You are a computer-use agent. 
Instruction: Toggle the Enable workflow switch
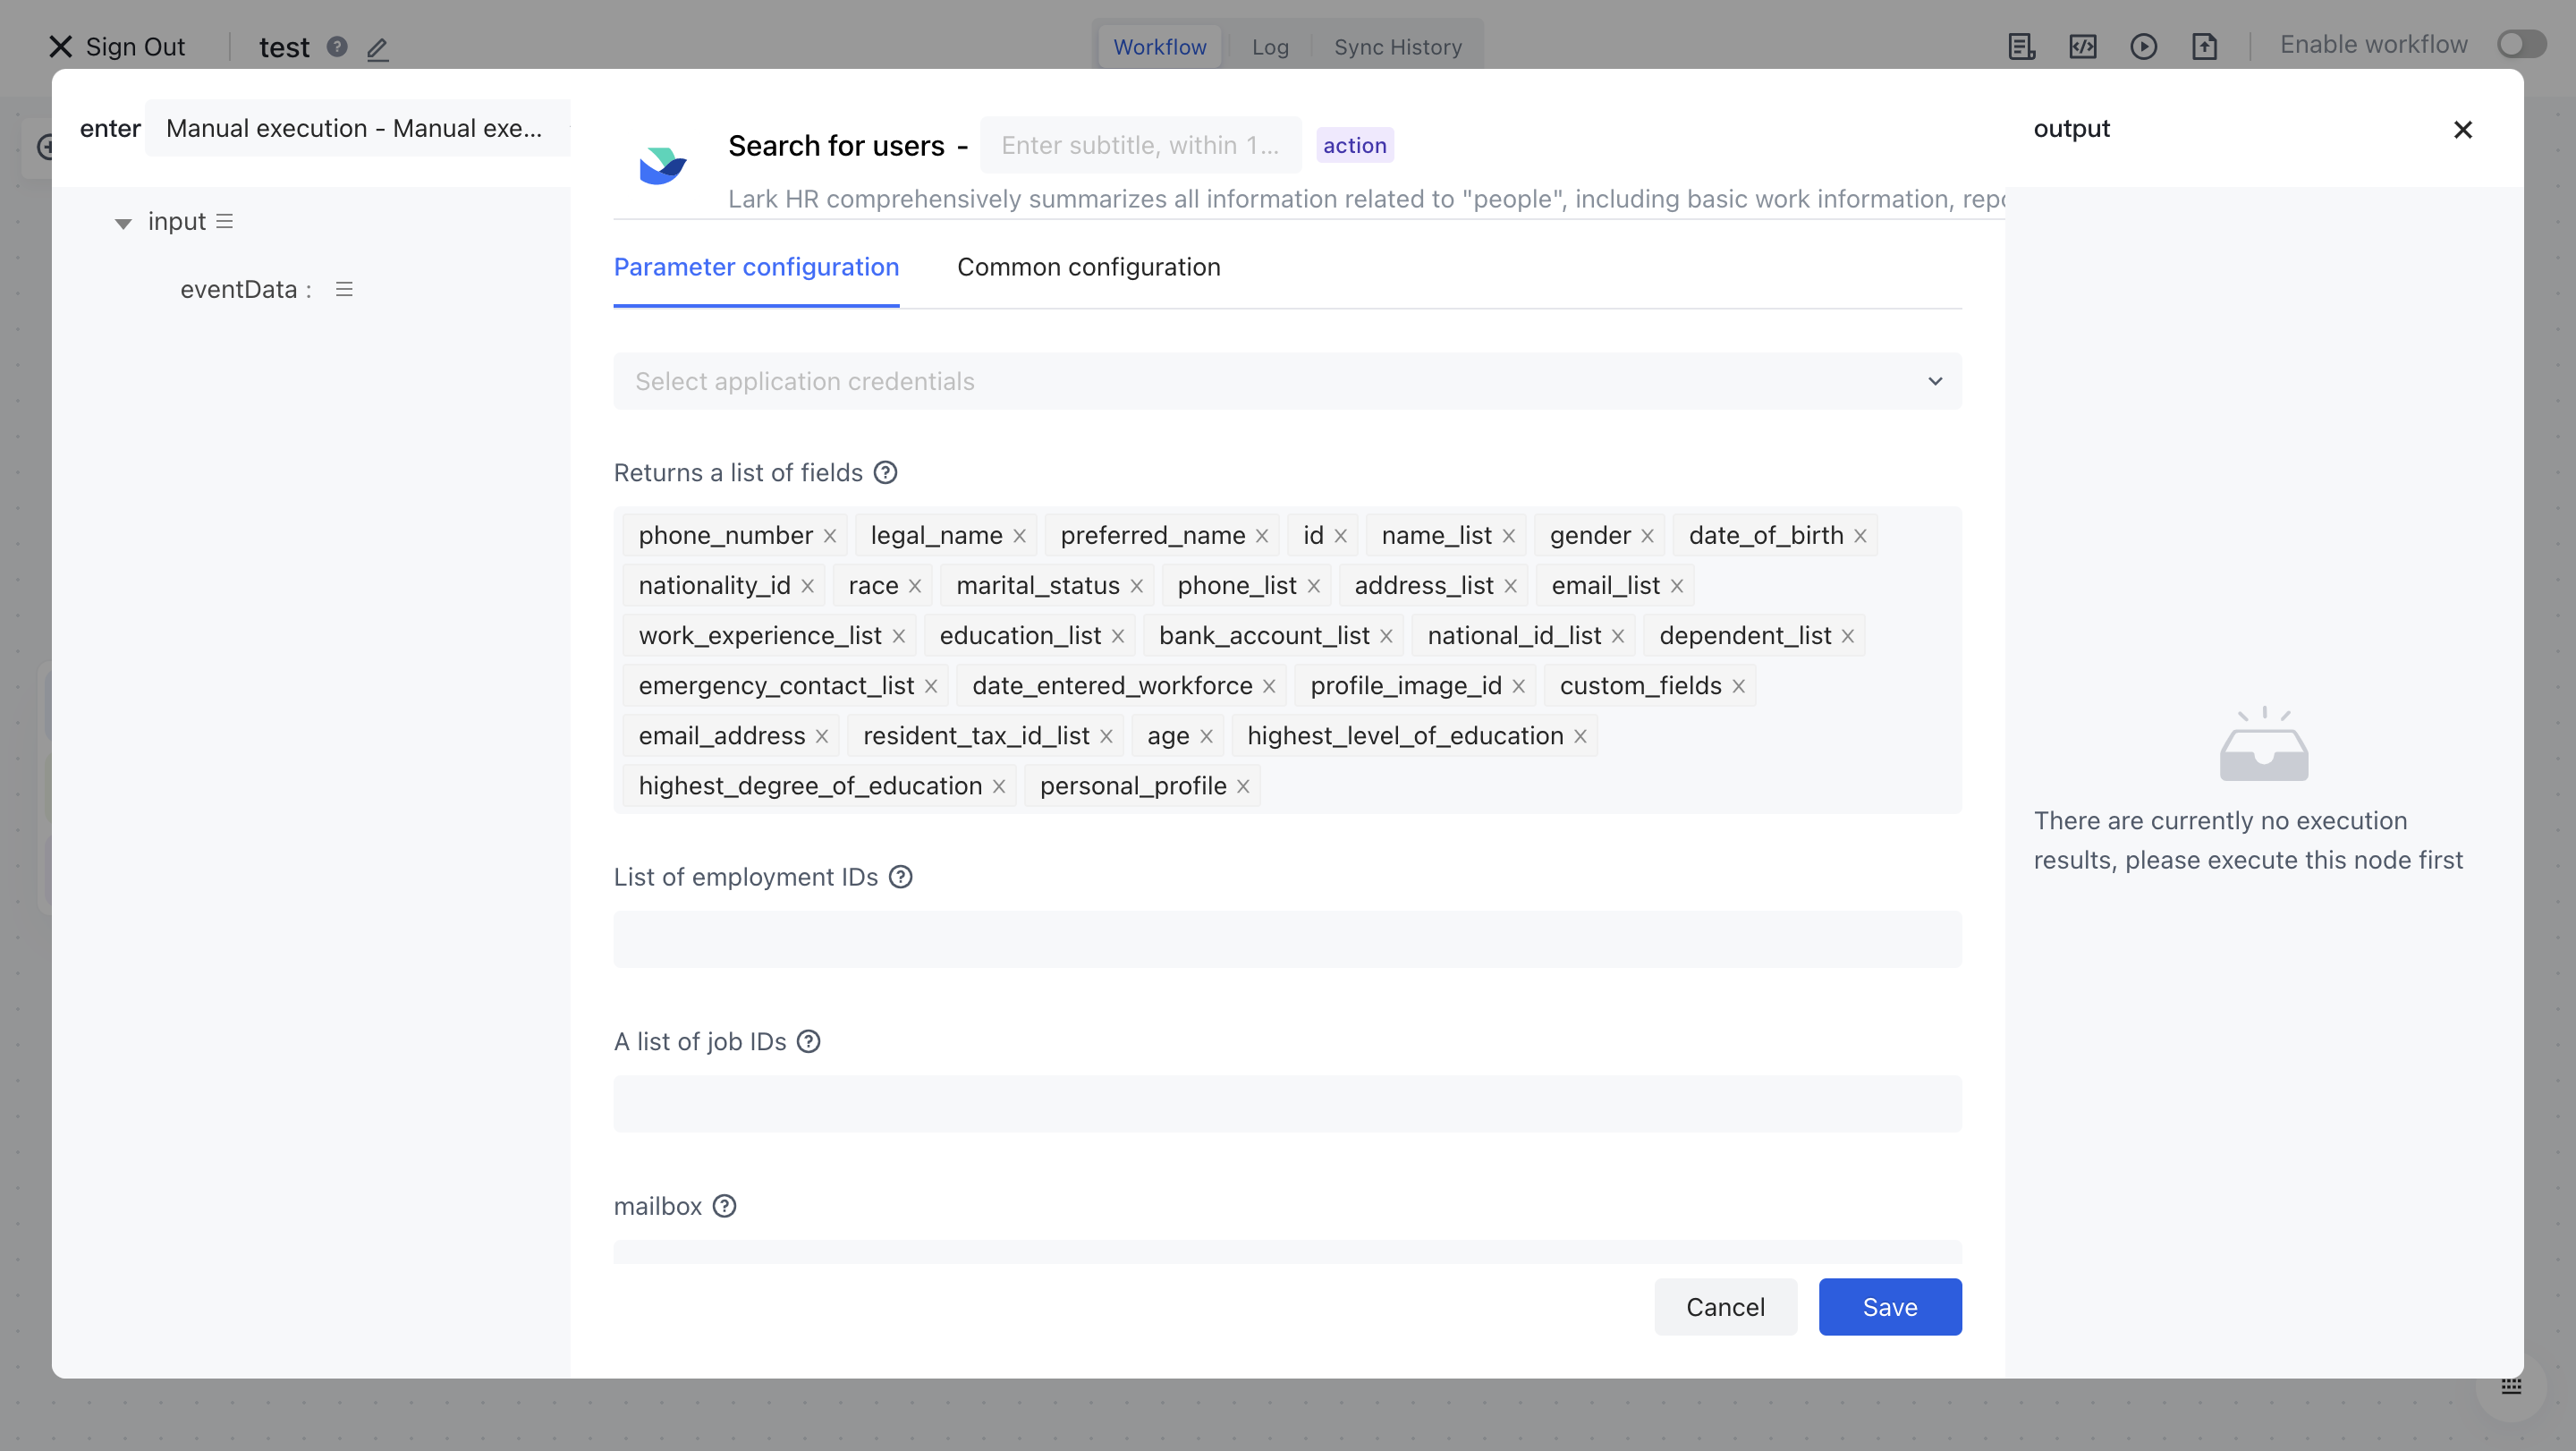tap(2521, 45)
